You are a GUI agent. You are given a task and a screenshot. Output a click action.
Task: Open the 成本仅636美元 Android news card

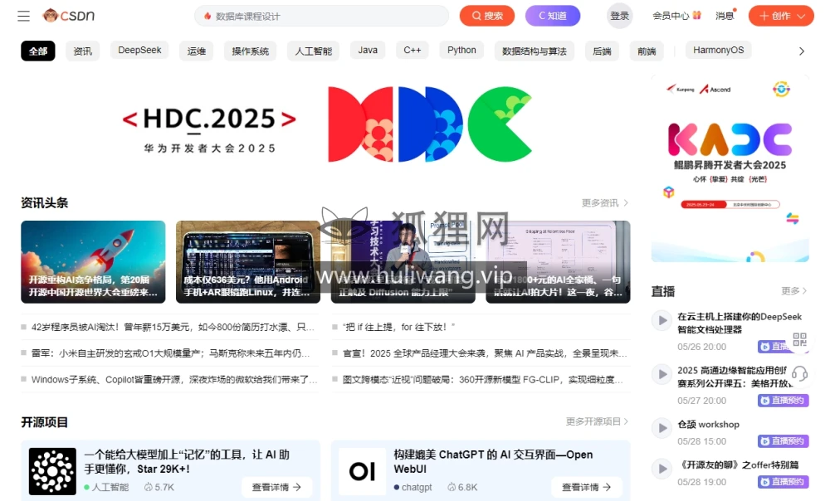pyautogui.click(x=247, y=262)
